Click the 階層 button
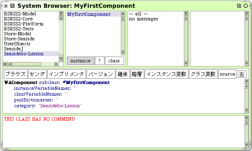 coord(137,74)
